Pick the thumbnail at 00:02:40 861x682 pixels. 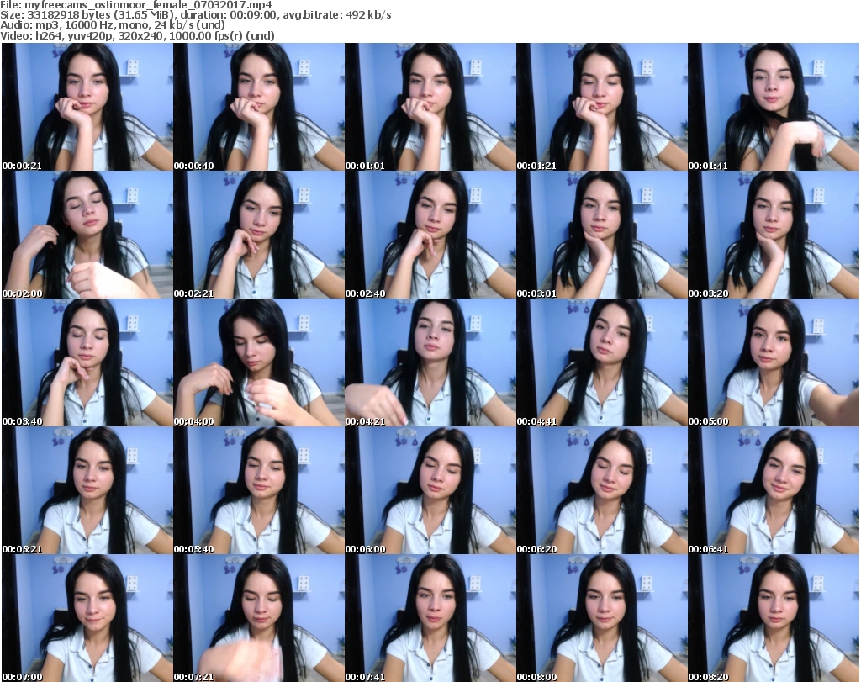[430, 235]
